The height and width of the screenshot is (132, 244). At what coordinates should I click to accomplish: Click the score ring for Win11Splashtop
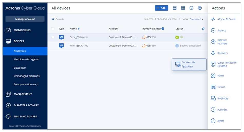144,46
